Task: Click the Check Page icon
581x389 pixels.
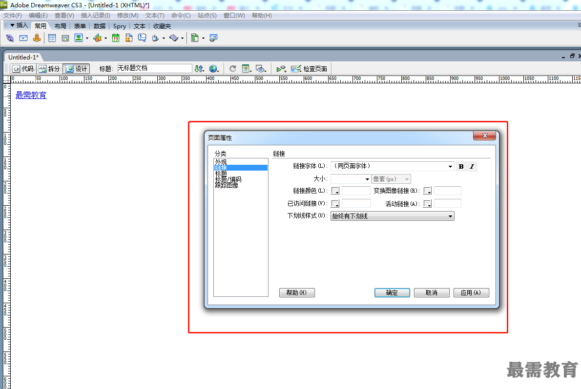Action: pos(309,68)
